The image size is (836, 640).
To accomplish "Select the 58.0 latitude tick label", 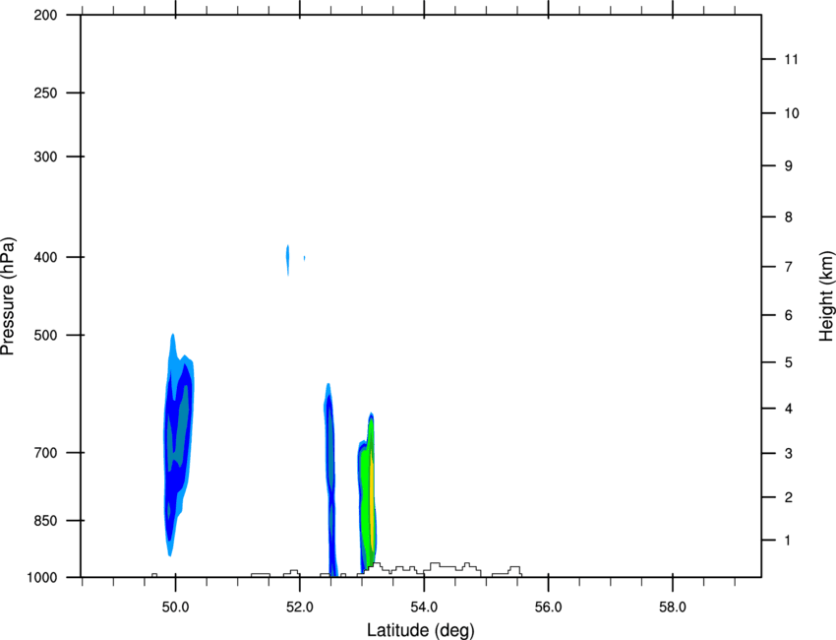I will pyautogui.click(x=673, y=607).
